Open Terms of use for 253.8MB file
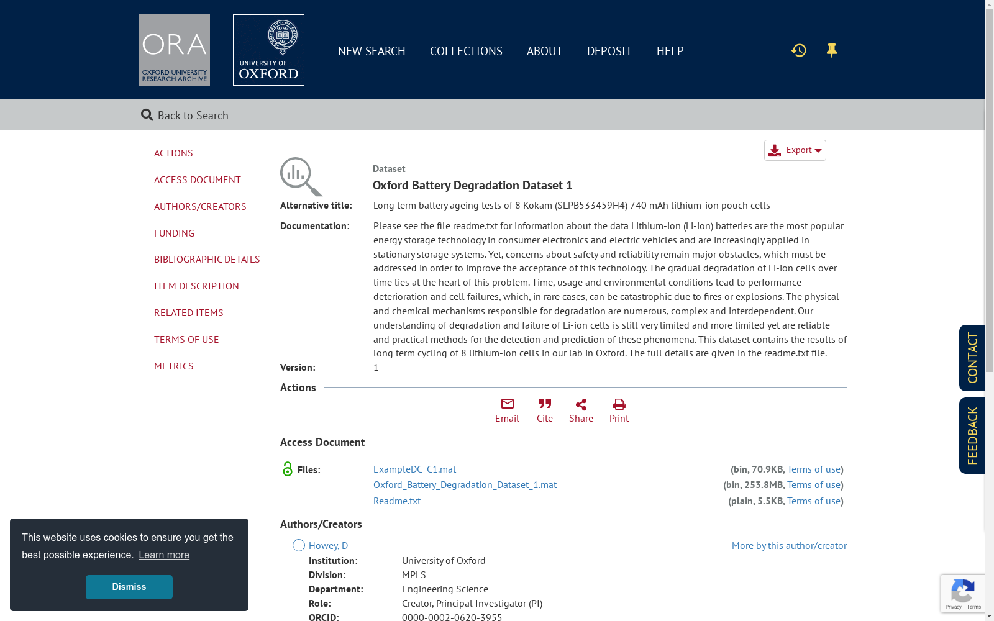The height and width of the screenshot is (621, 994). point(814,484)
